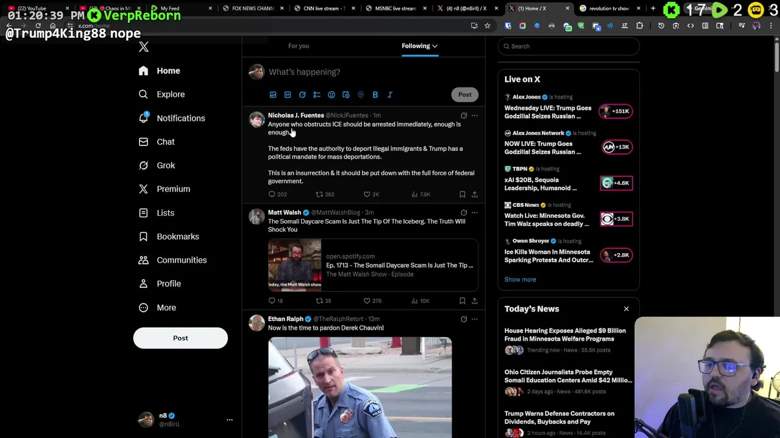Share the Matt Walsh post
The width and height of the screenshot is (780, 438).
click(x=475, y=301)
